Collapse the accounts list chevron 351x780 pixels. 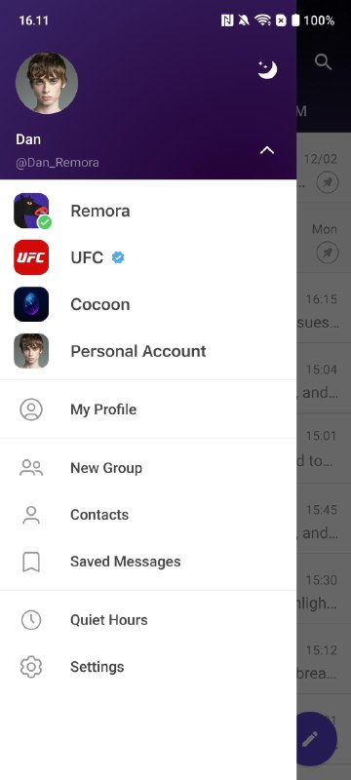click(267, 150)
